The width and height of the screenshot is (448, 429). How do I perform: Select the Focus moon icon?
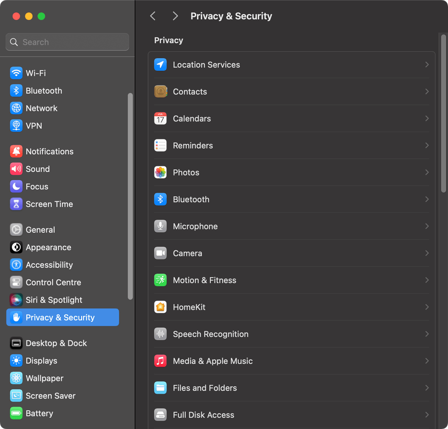coord(15,187)
